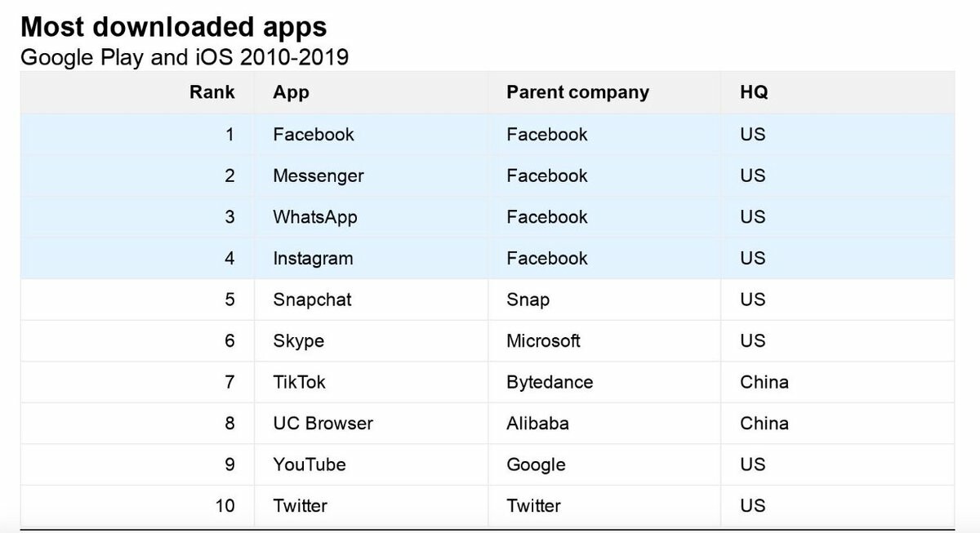This screenshot has width=980, height=533.
Task: Select the rank number 10 cell
Action: [x=225, y=506]
